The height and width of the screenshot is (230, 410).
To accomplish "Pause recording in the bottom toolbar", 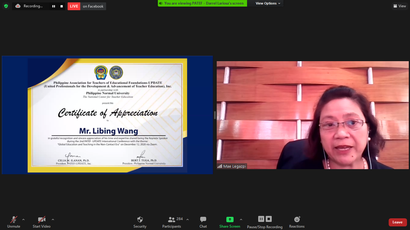I will click(x=261, y=219).
